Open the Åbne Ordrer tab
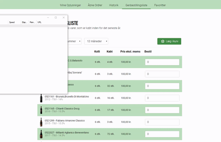Screen dimensions: 221x142 click(x=95, y=5)
